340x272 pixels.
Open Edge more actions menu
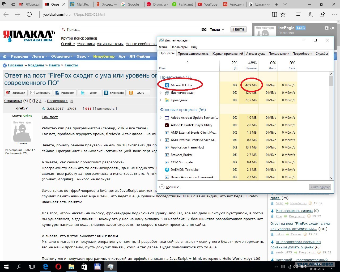tap(334, 15)
